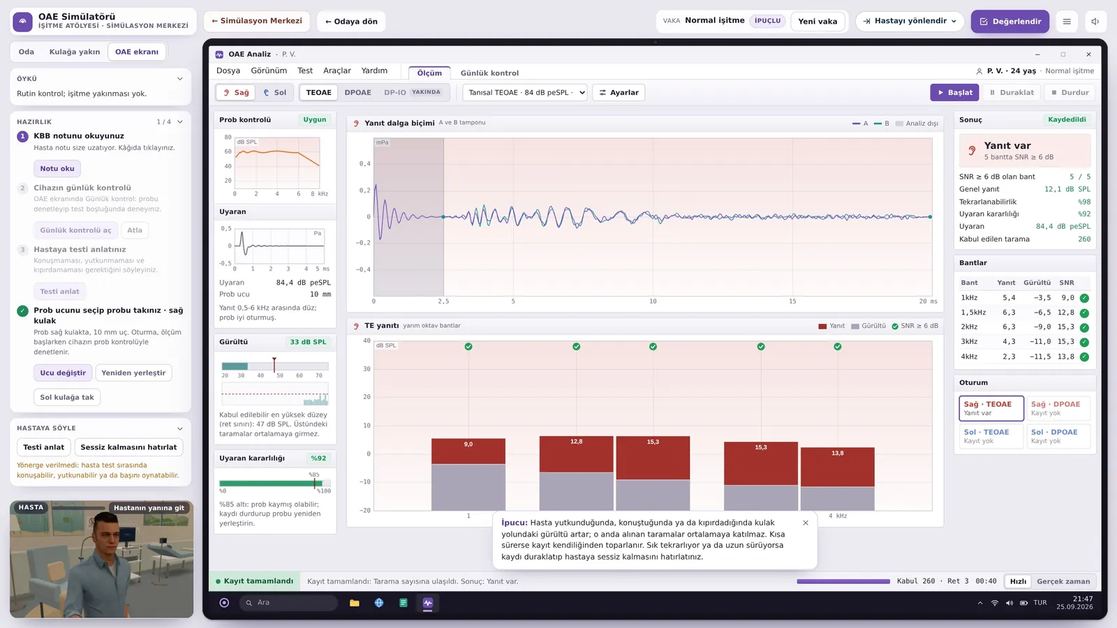Viewport: 1117px width, 628px height.
Task: Select the Sol ear toggle
Action: 274,93
